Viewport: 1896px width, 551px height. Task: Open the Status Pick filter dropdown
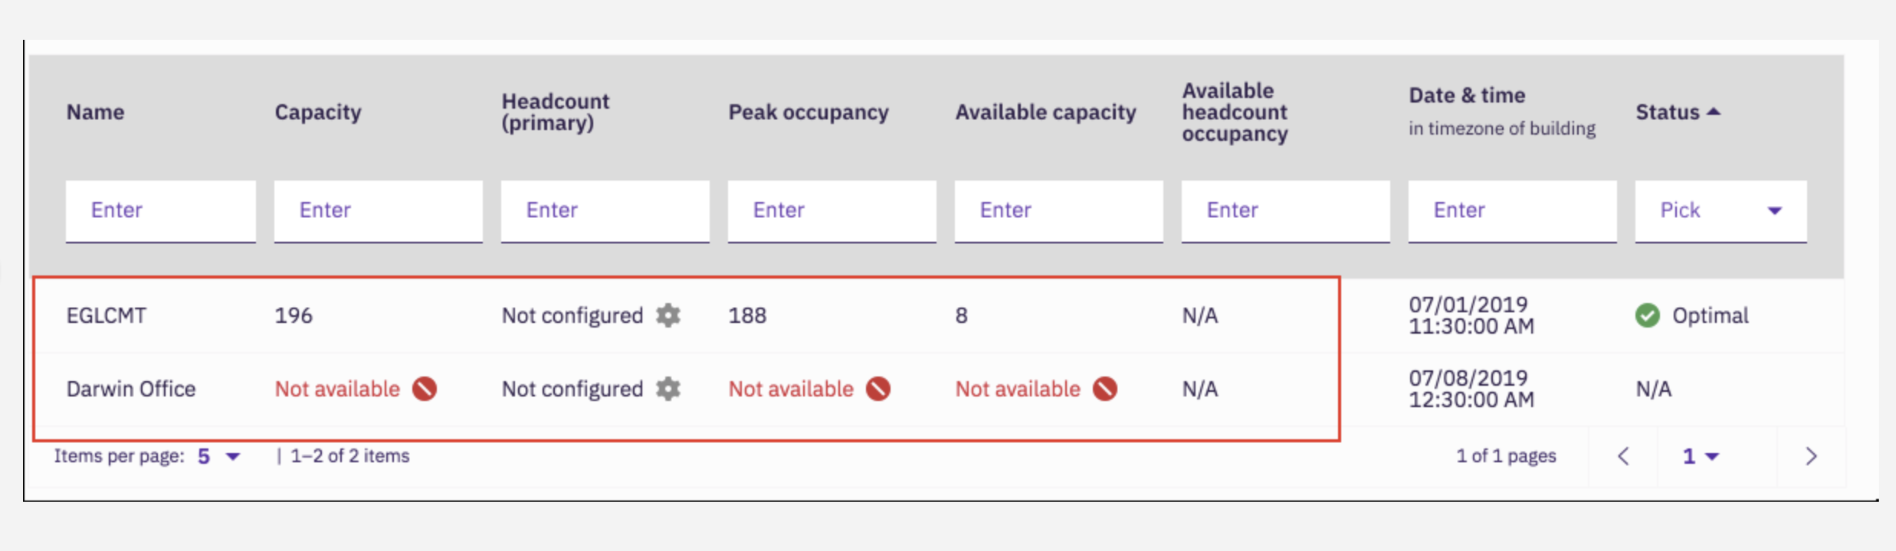[1721, 211]
